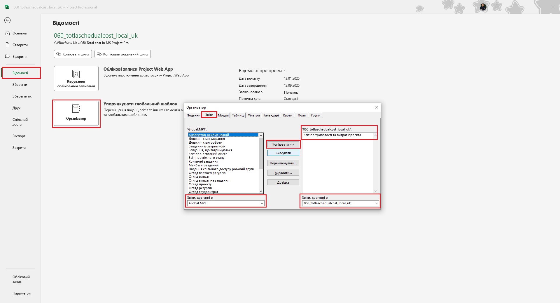
Task: Click Global.MPT list scroll-up arrow
Action: point(261,135)
